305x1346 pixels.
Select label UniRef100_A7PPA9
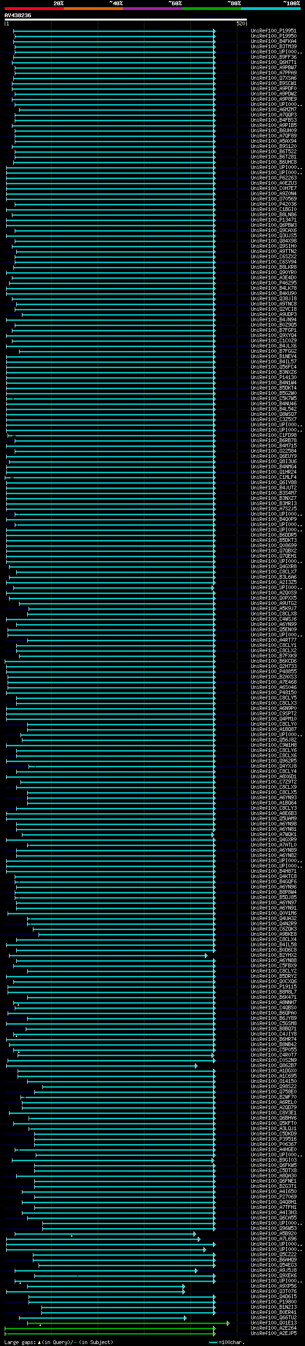click(274, 73)
